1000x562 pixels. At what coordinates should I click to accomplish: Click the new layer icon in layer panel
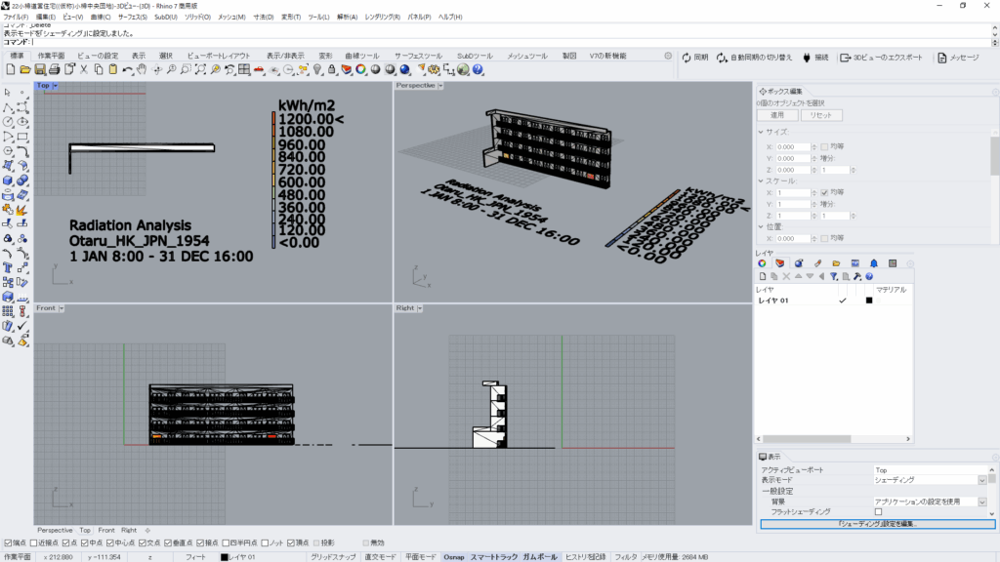[763, 276]
